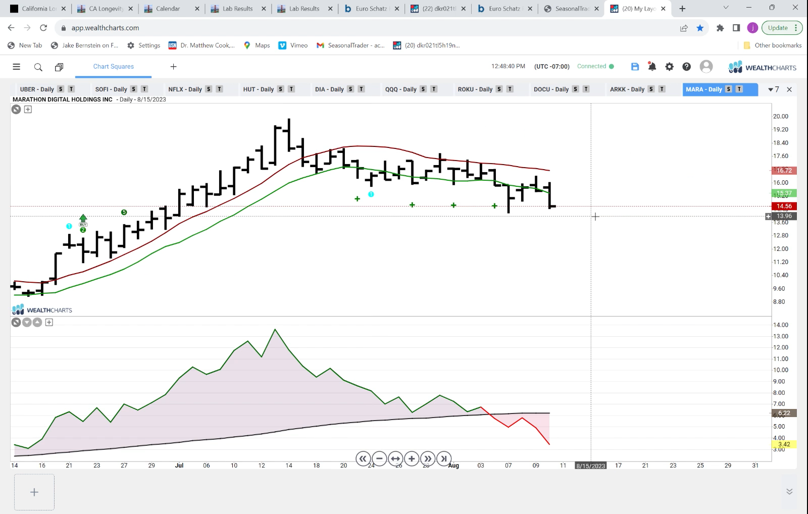
Task: Click the S badge on UBER tab
Action: click(61, 89)
